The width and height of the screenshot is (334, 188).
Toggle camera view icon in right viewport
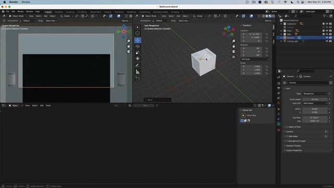[x=233, y=52]
